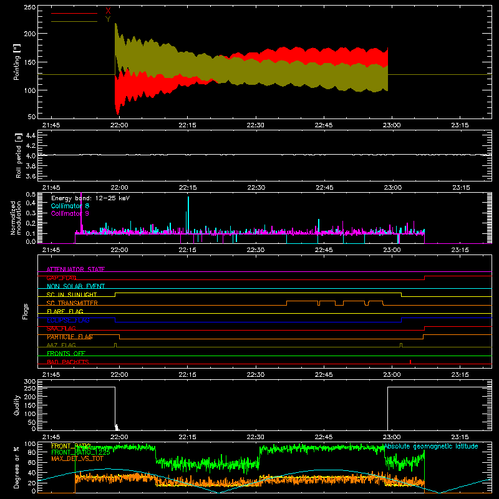Click the red X legend line
The height and width of the screenshot is (499, 499).
[x=74, y=13]
